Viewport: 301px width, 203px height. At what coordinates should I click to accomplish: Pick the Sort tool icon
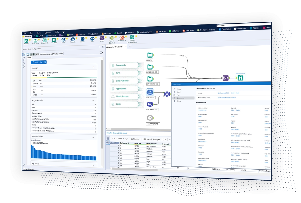(92, 39)
